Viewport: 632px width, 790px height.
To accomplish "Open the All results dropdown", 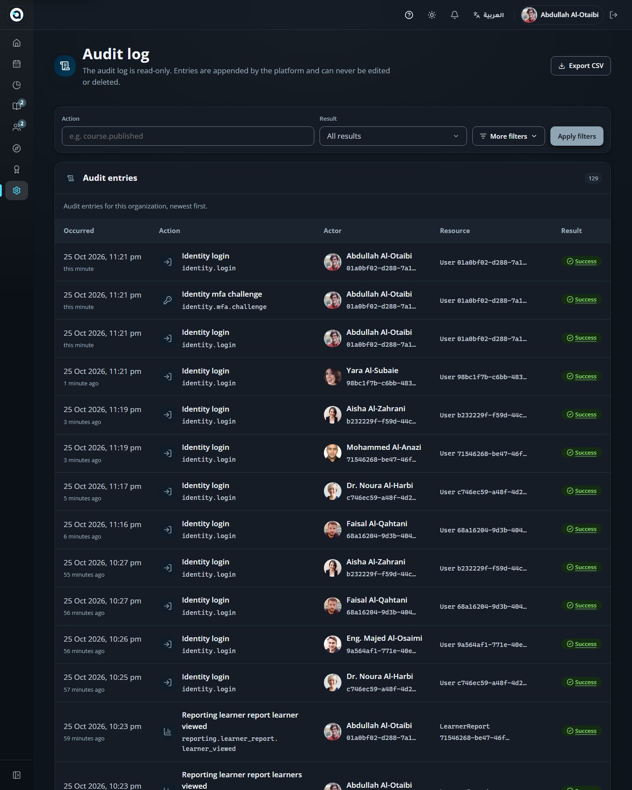I will 393,136.
